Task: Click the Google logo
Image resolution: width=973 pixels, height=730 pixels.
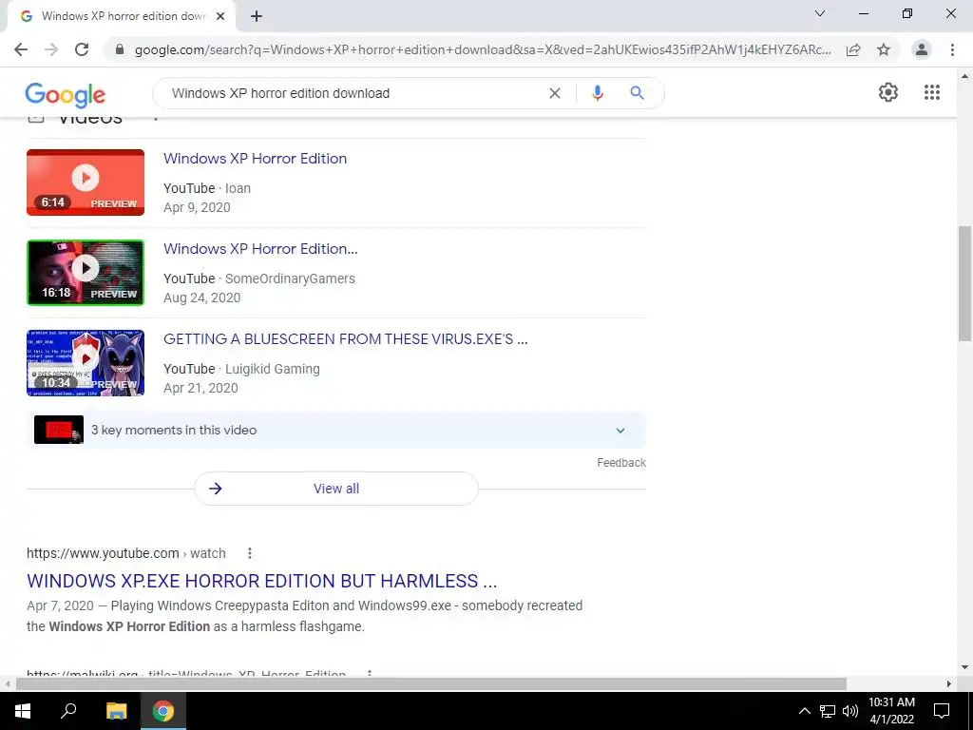Action: pos(66,95)
